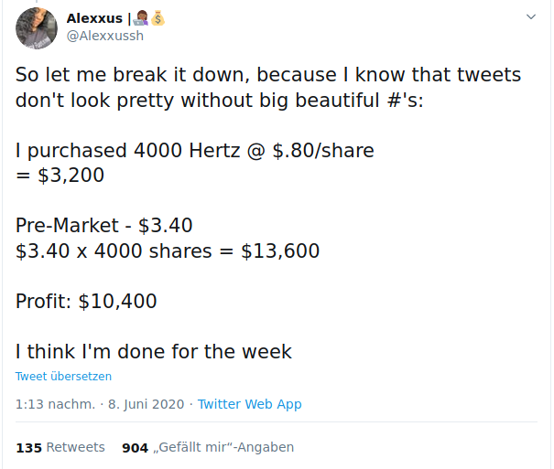Click the 8. Juni 2020 date
The width and height of the screenshot is (554, 469).
point(146,404)
